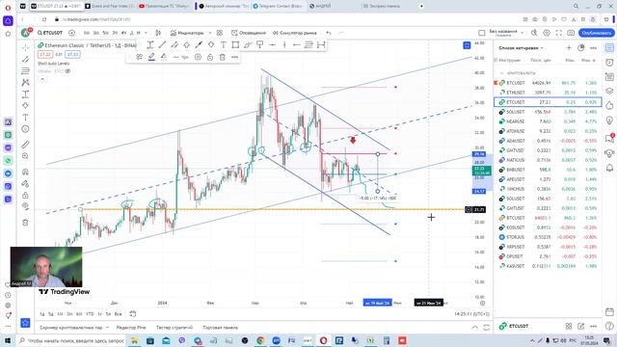Toggle magnet mode on left toolbar

(26, 172)
